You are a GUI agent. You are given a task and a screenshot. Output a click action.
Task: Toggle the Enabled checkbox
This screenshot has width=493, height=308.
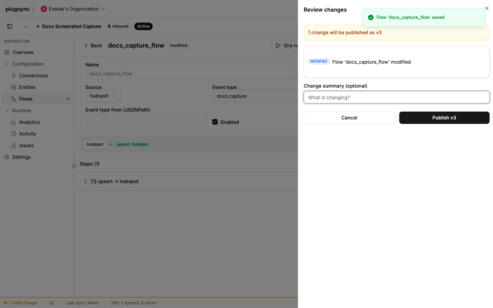[215, 122]
